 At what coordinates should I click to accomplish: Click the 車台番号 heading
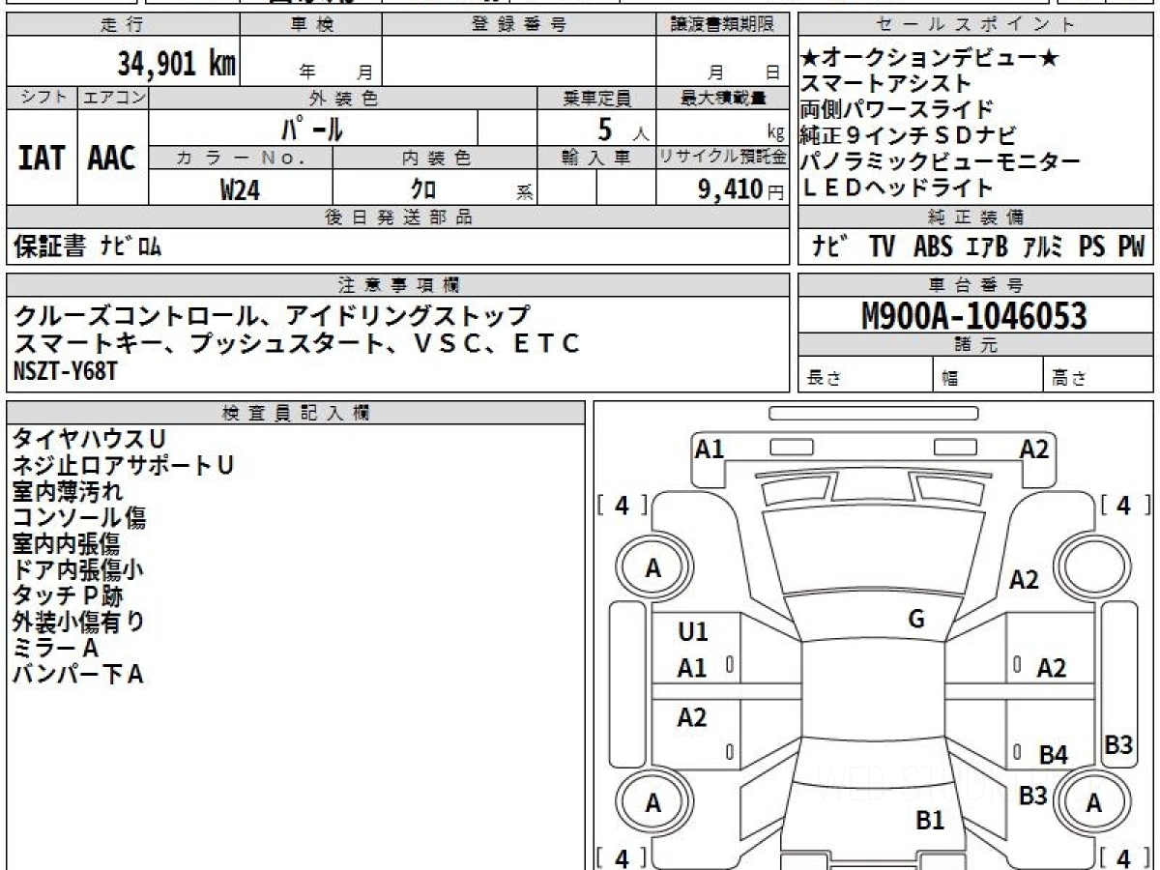[x=974, y=285]
